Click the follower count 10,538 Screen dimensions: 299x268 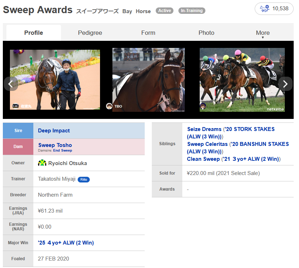[280, 9]
